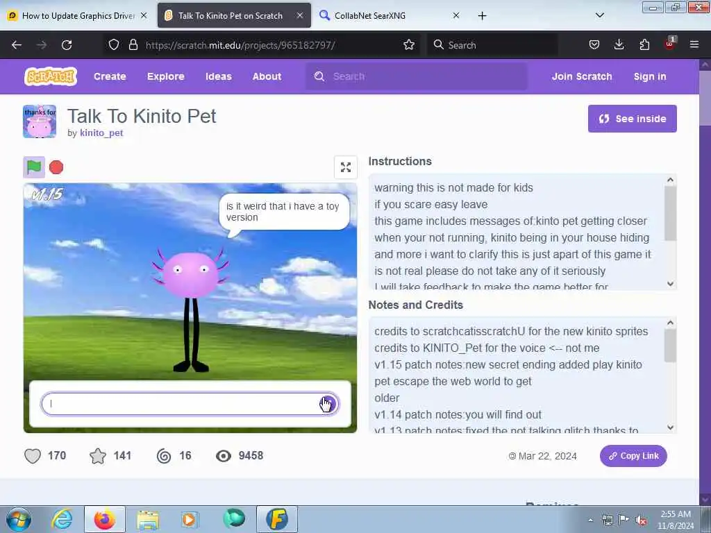
Task: Click the Mar 22, 2024 date text
Action: tap(547, 456)
